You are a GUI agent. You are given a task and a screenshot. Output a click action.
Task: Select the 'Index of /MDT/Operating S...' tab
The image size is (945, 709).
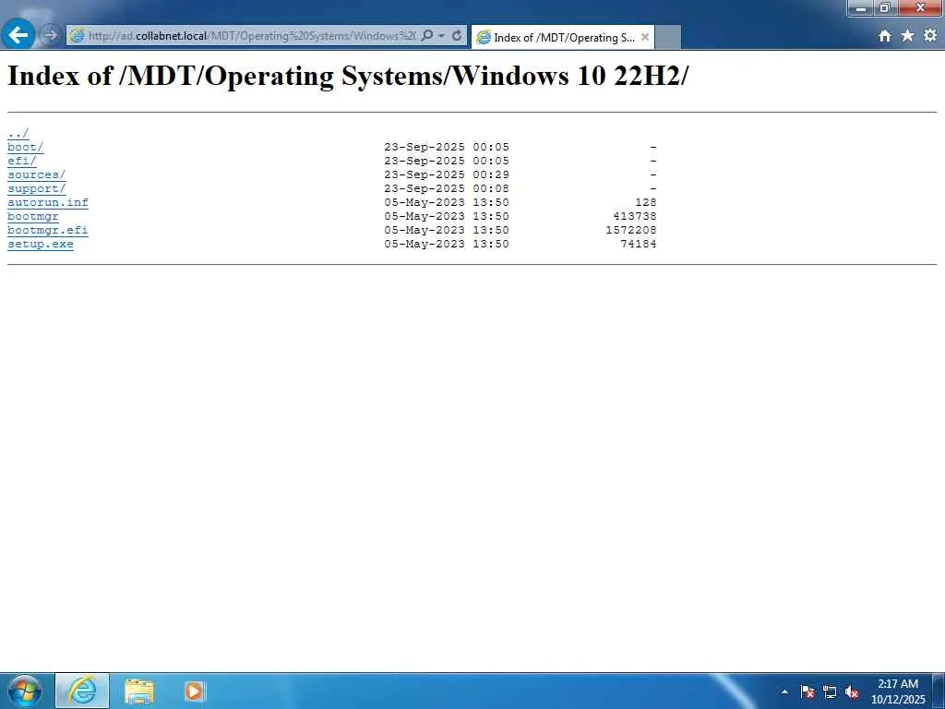click(562, 37)
